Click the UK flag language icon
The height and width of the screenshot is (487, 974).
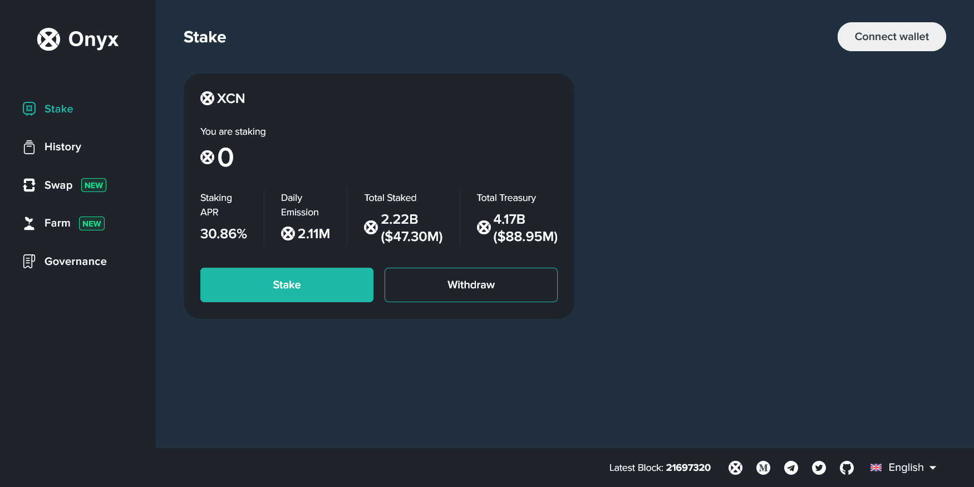[x=876, y=468]
